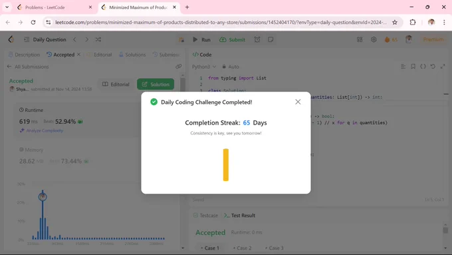The image size is (452, 255).
Task: Select Case 2 result
Action: click(242, 248)
